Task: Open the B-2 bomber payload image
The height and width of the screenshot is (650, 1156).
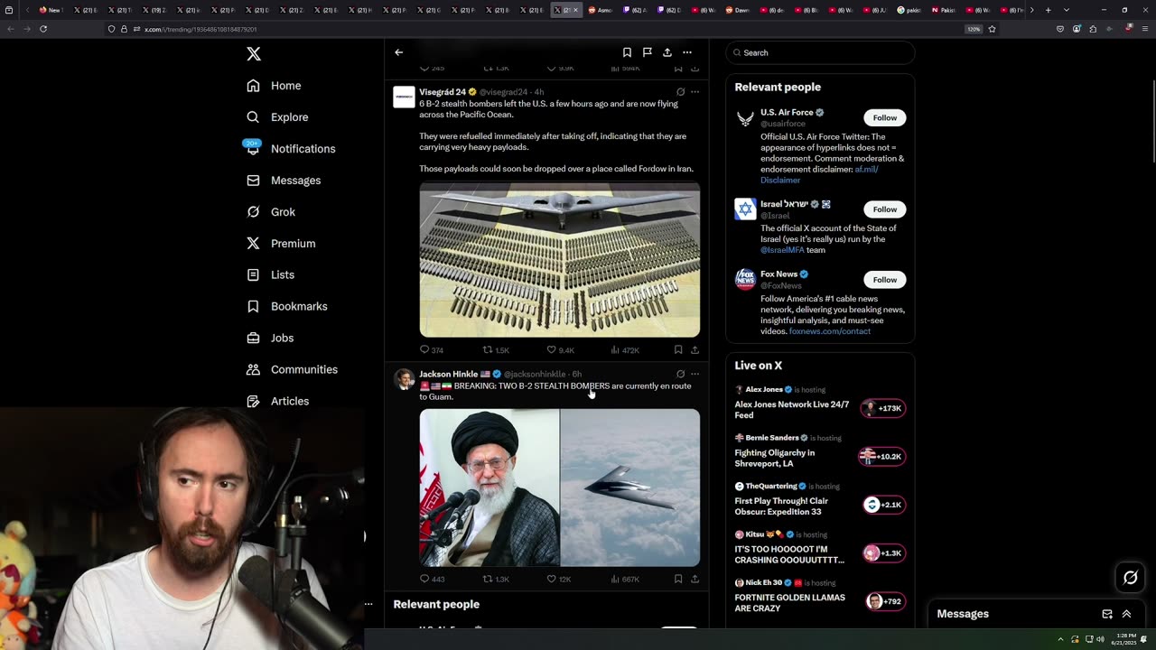Action: [560, 260]
